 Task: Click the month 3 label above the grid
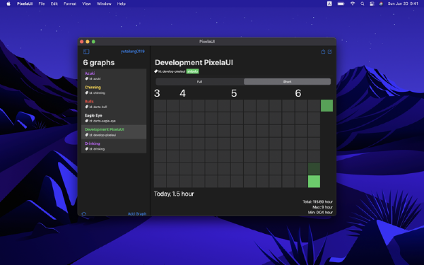pyautogui.click(x=157, y=93)
